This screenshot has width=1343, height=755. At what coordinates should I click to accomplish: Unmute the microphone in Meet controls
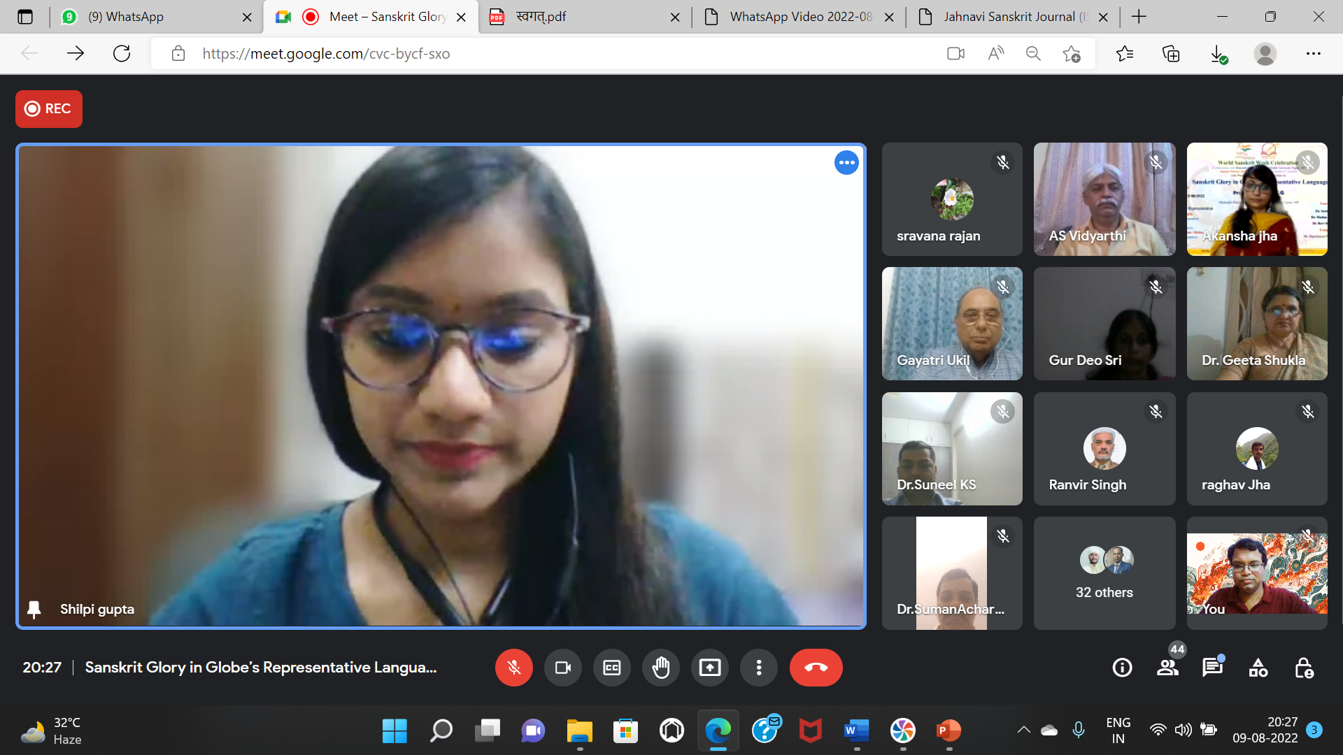tap(513, 668)
